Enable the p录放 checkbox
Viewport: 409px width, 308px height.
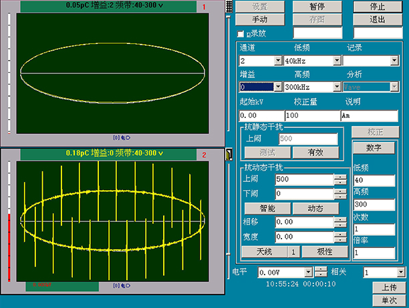pos(242,33)
